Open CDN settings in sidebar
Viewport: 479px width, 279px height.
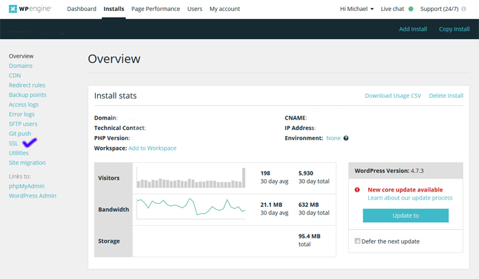point(14,75)
